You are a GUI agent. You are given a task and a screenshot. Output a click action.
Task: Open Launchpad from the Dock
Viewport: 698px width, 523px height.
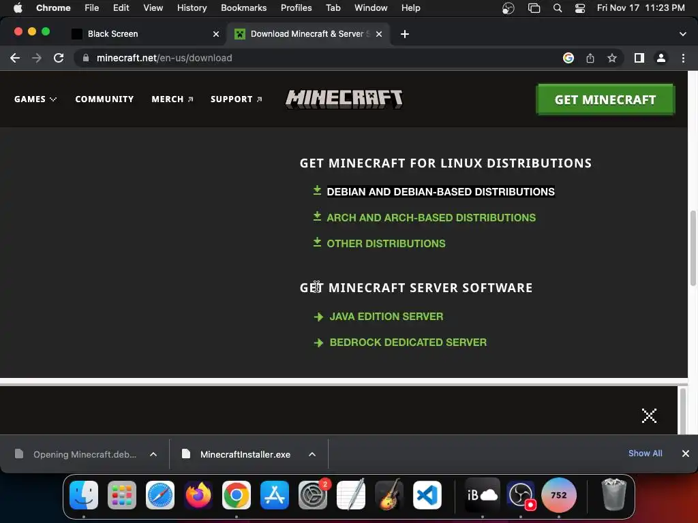pos(122,495)
